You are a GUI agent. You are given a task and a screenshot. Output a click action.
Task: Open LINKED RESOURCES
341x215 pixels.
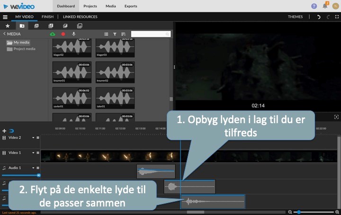(x=80, y=17)
